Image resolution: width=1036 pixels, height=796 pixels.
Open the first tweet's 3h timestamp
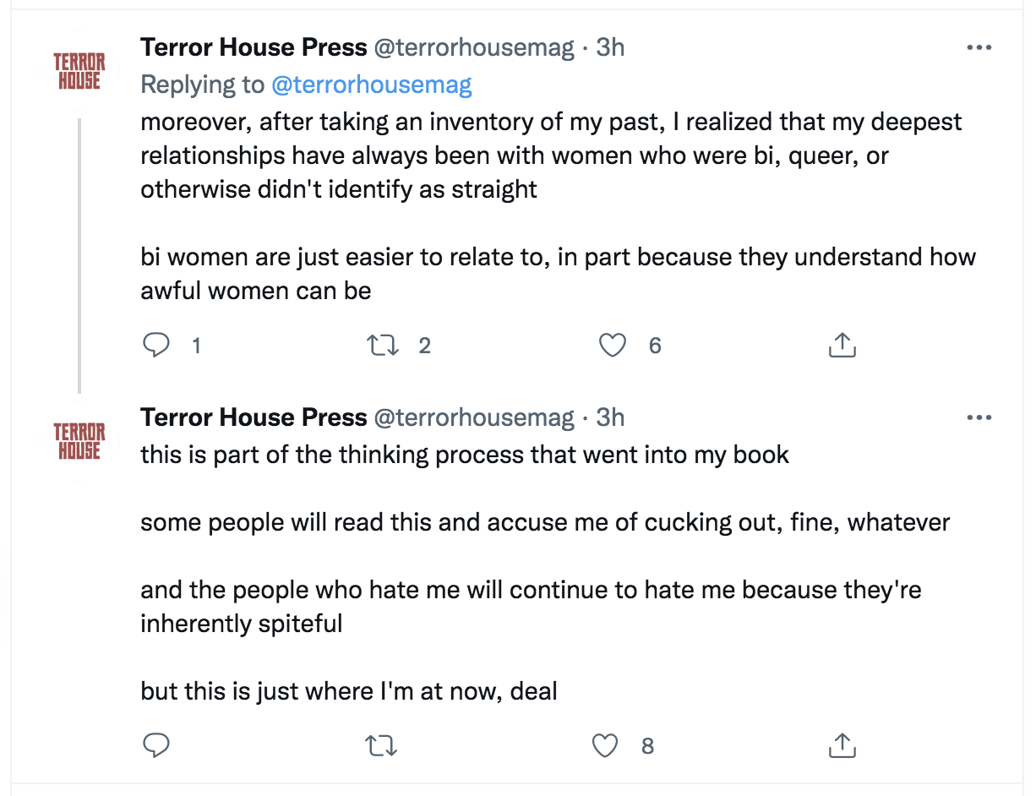point(610,47)
